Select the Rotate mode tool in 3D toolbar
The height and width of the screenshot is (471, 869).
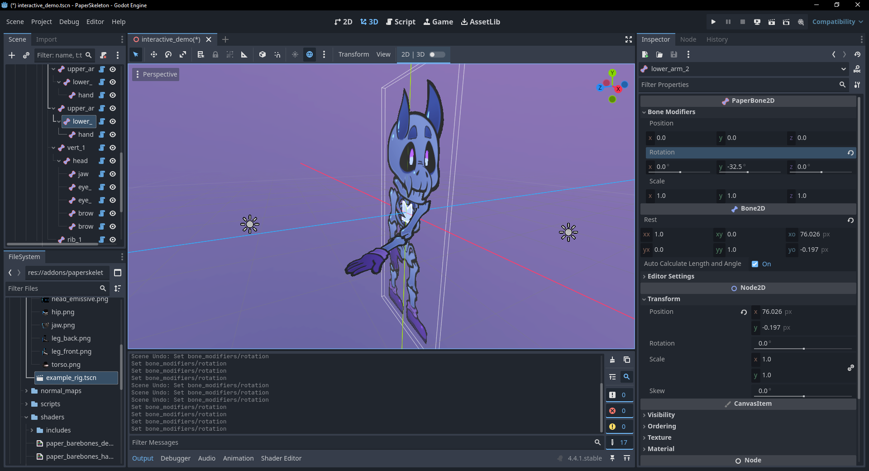168,54
